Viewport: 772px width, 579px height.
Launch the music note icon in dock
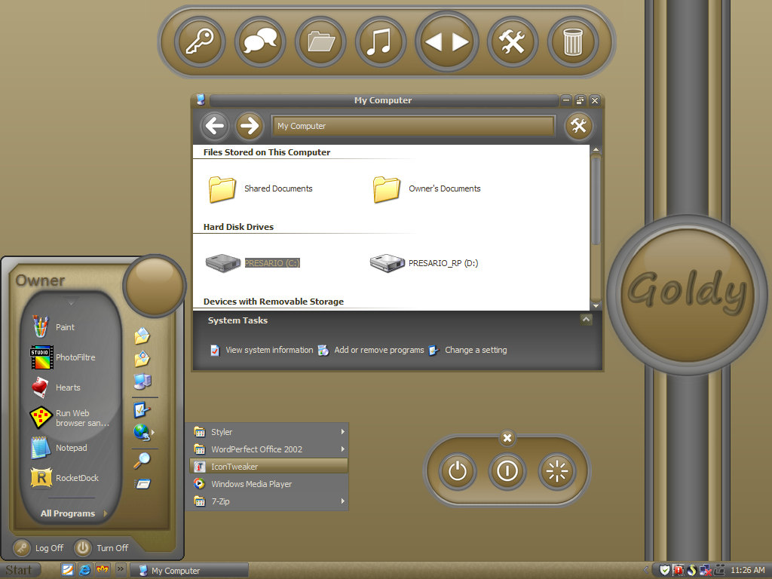pos(380,42)
